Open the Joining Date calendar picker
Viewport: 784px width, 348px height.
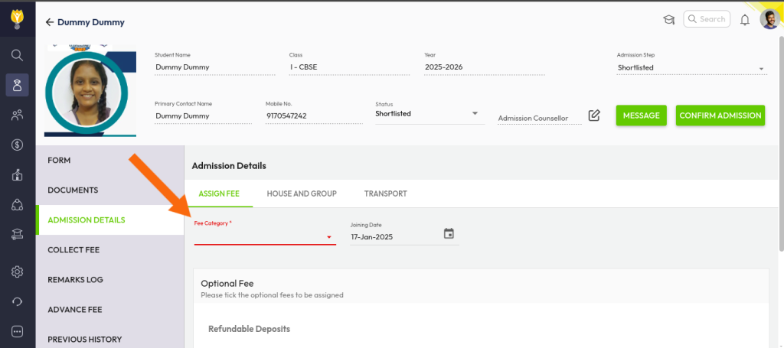(x=449, y=234)
